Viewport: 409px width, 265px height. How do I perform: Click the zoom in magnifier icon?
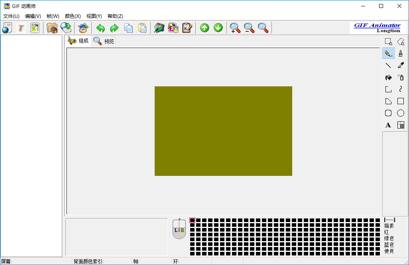coord(235,28)
